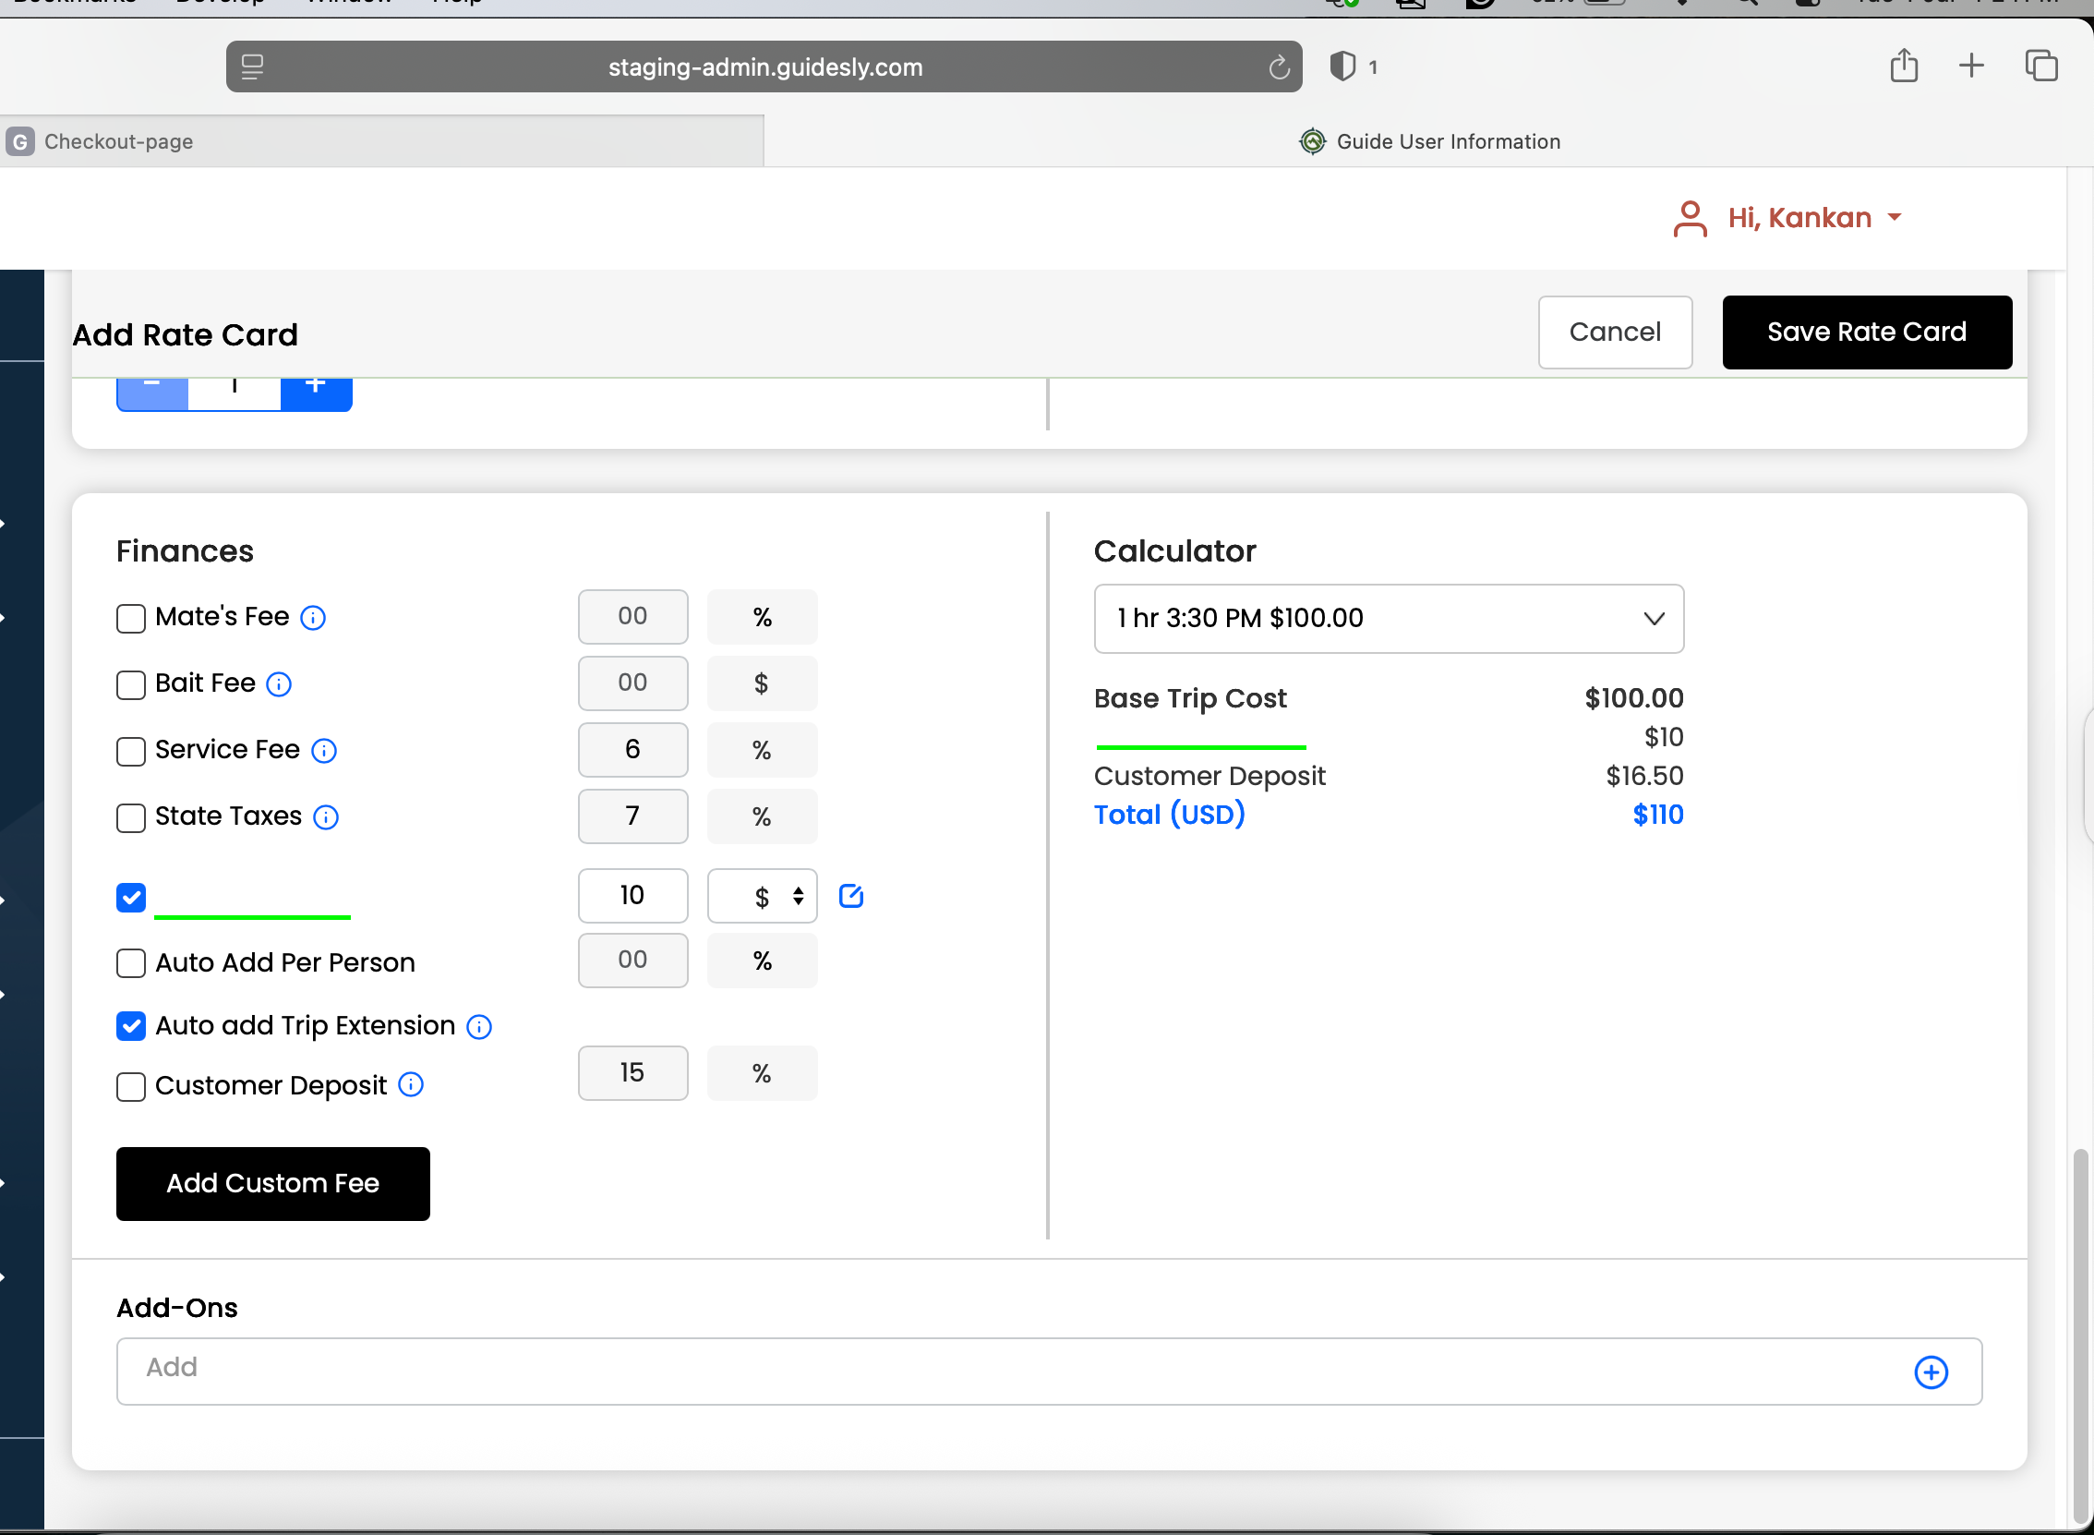This screenshot has width=2094, height=1535.
Task: Expand the Hi, Kankan user menu
Action: point(1798,218)
